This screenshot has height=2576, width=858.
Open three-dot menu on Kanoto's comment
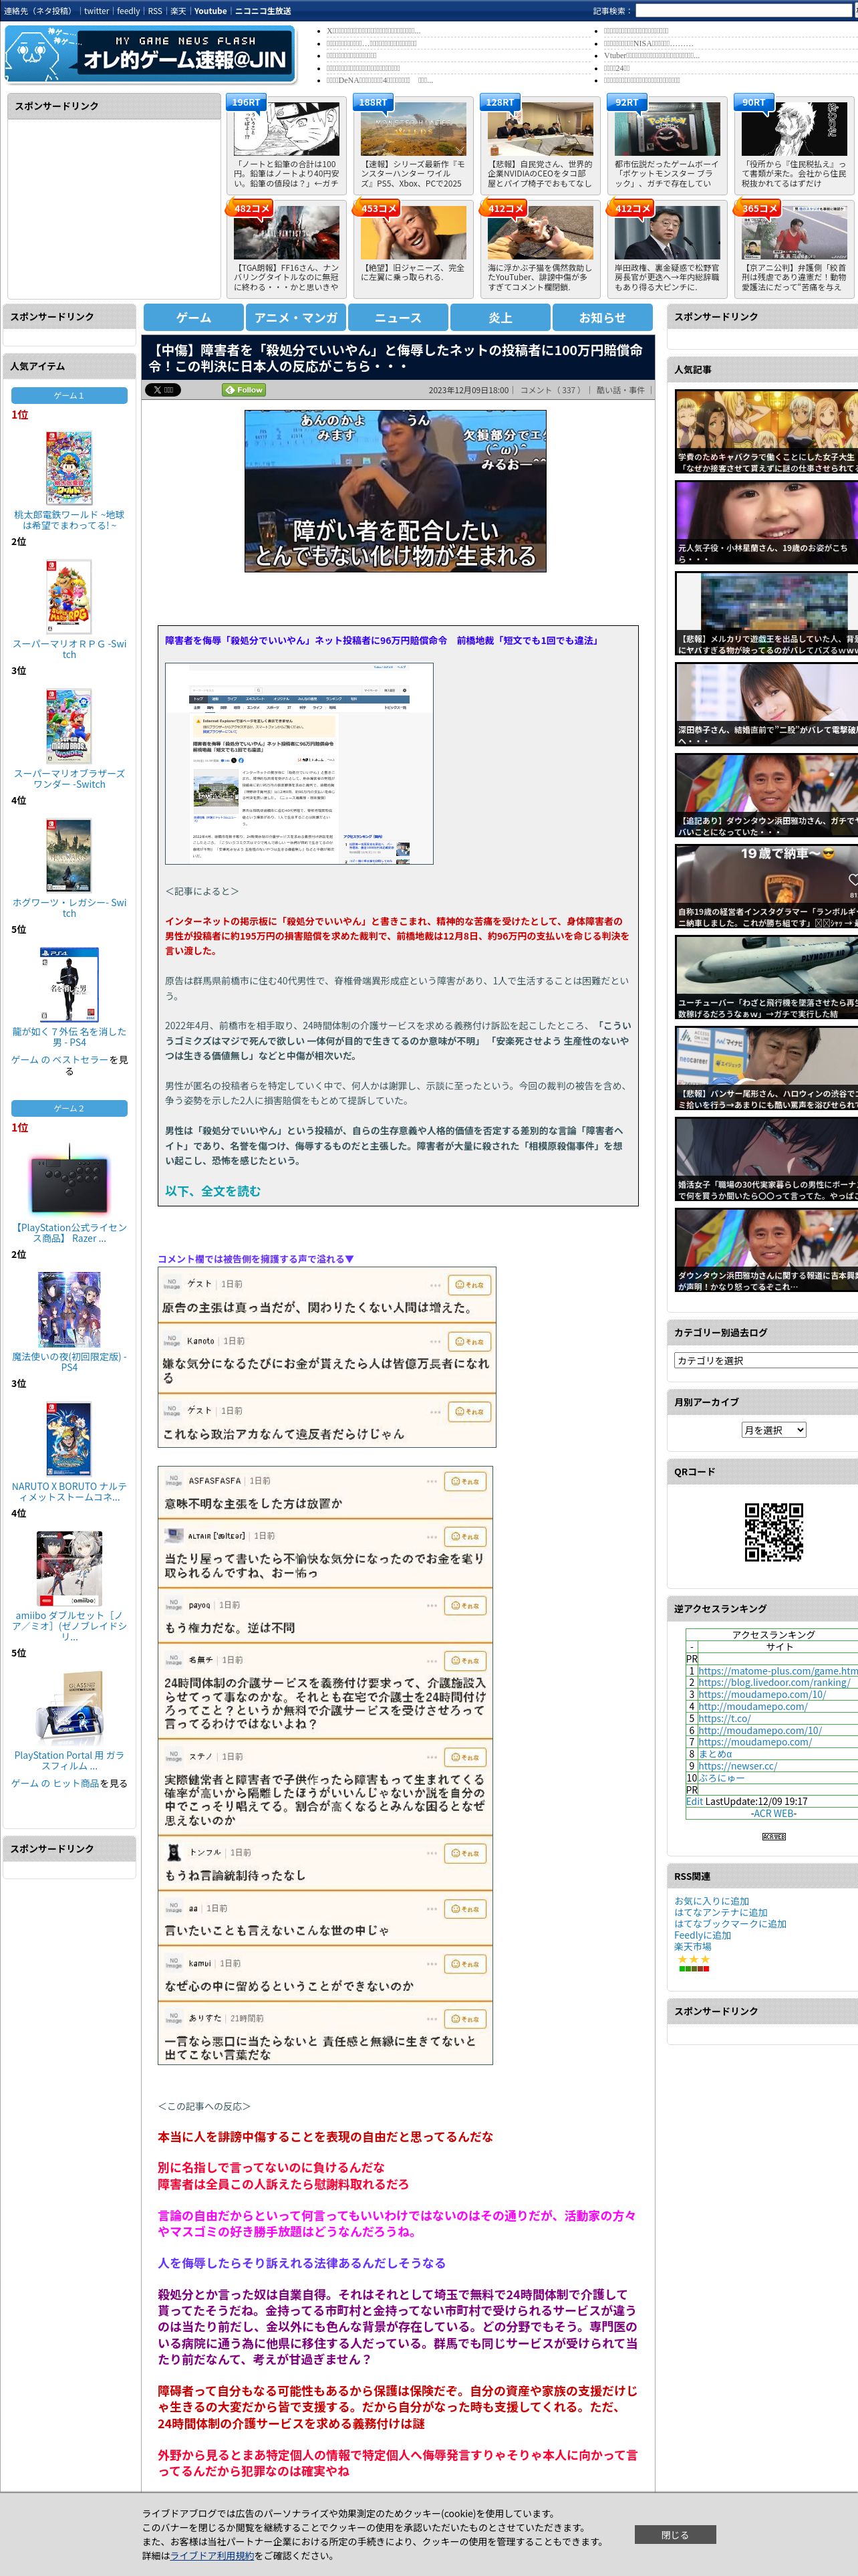coord(436,1342)
